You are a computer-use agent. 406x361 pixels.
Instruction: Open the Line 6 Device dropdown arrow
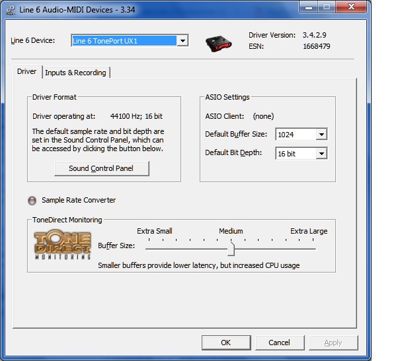[183, 40]
